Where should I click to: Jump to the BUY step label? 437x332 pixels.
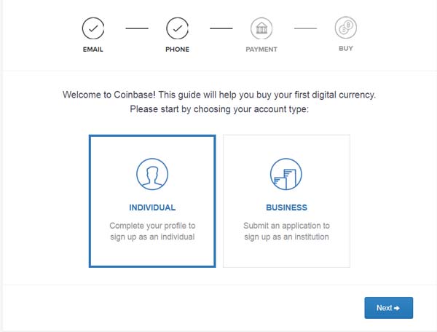[346, 50]
